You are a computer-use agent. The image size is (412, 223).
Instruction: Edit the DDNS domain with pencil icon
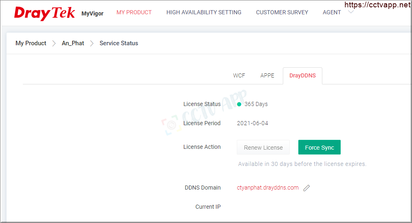coord(307,188)
